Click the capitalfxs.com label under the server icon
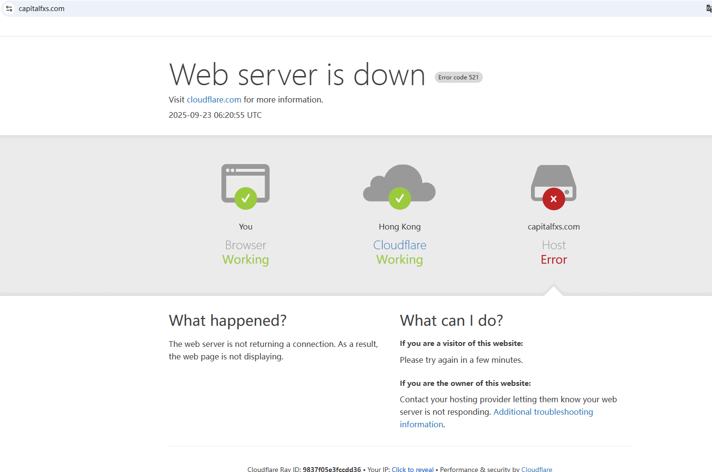Image resolution: width=712 pixels, height=472 pixels. click(x=554, y=227)
